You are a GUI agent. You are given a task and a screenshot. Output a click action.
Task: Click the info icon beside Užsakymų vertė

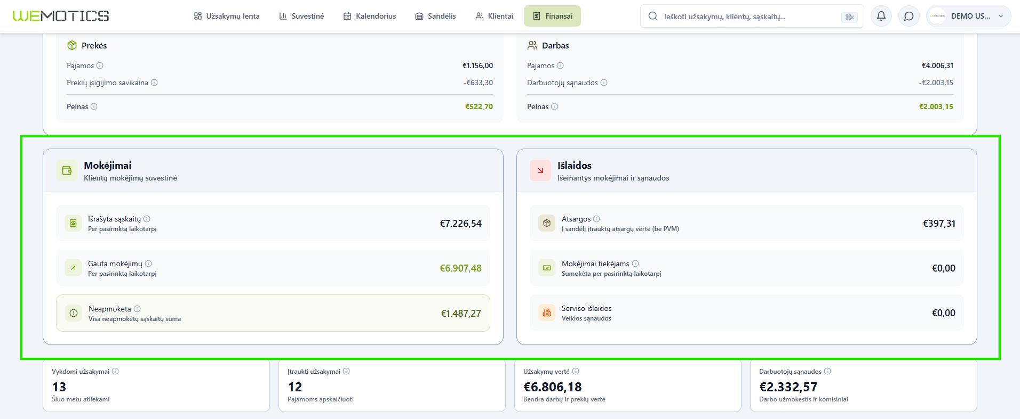point(576,372)
